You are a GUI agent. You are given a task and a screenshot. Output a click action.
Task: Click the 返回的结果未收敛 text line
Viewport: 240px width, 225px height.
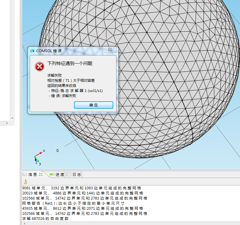(62, 85)
